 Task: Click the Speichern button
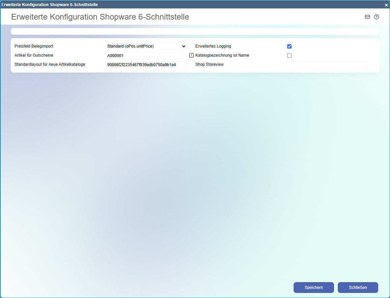coord(313,288)
